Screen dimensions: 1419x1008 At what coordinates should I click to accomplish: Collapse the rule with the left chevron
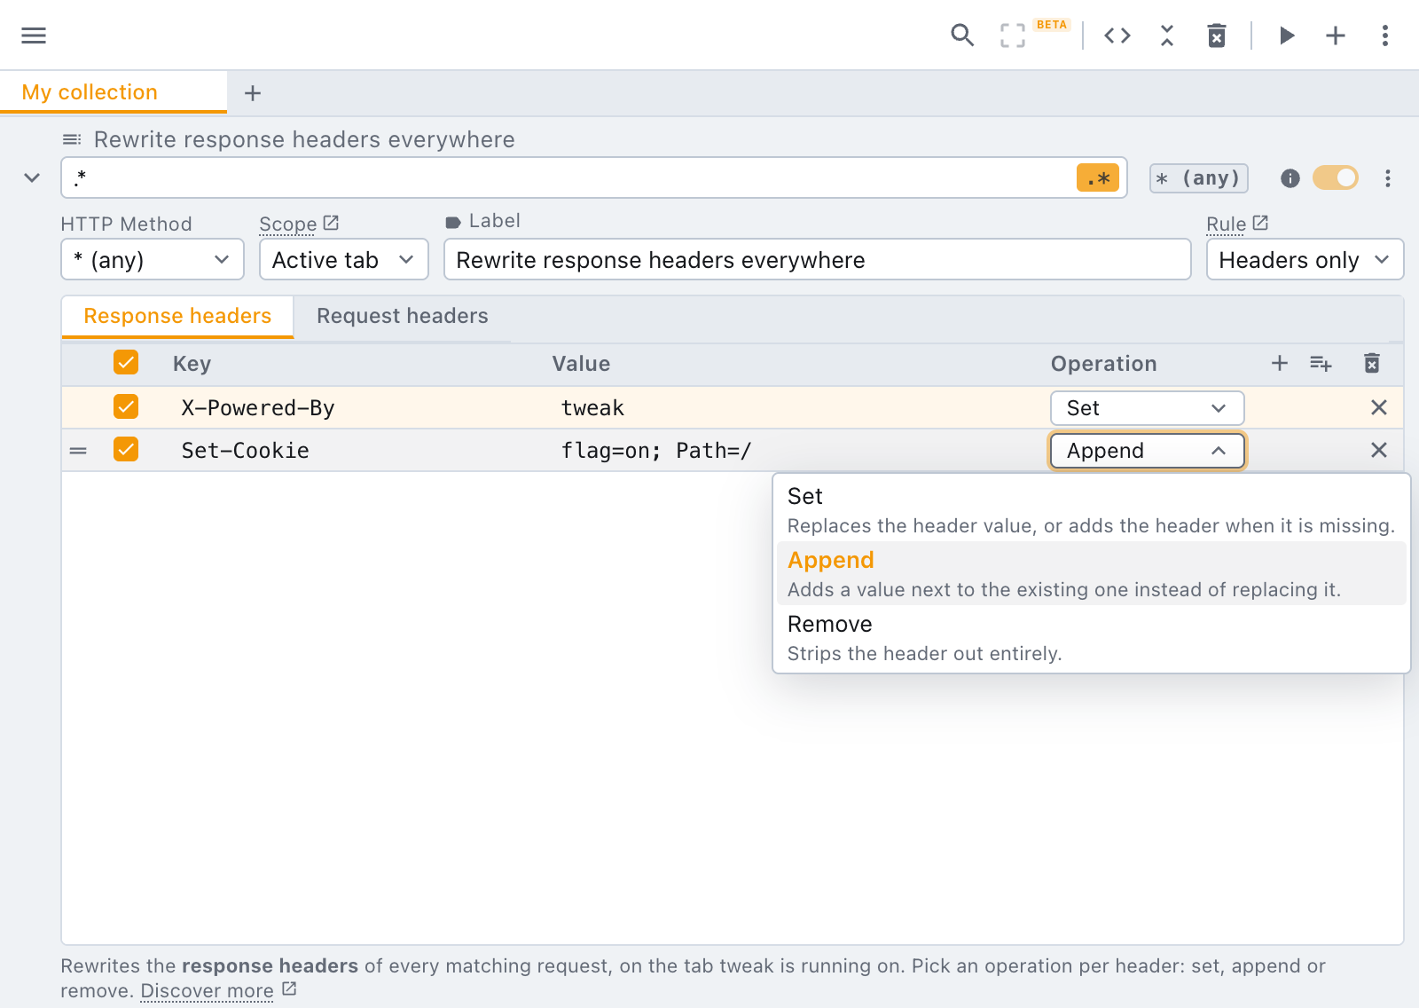point(32,177)
